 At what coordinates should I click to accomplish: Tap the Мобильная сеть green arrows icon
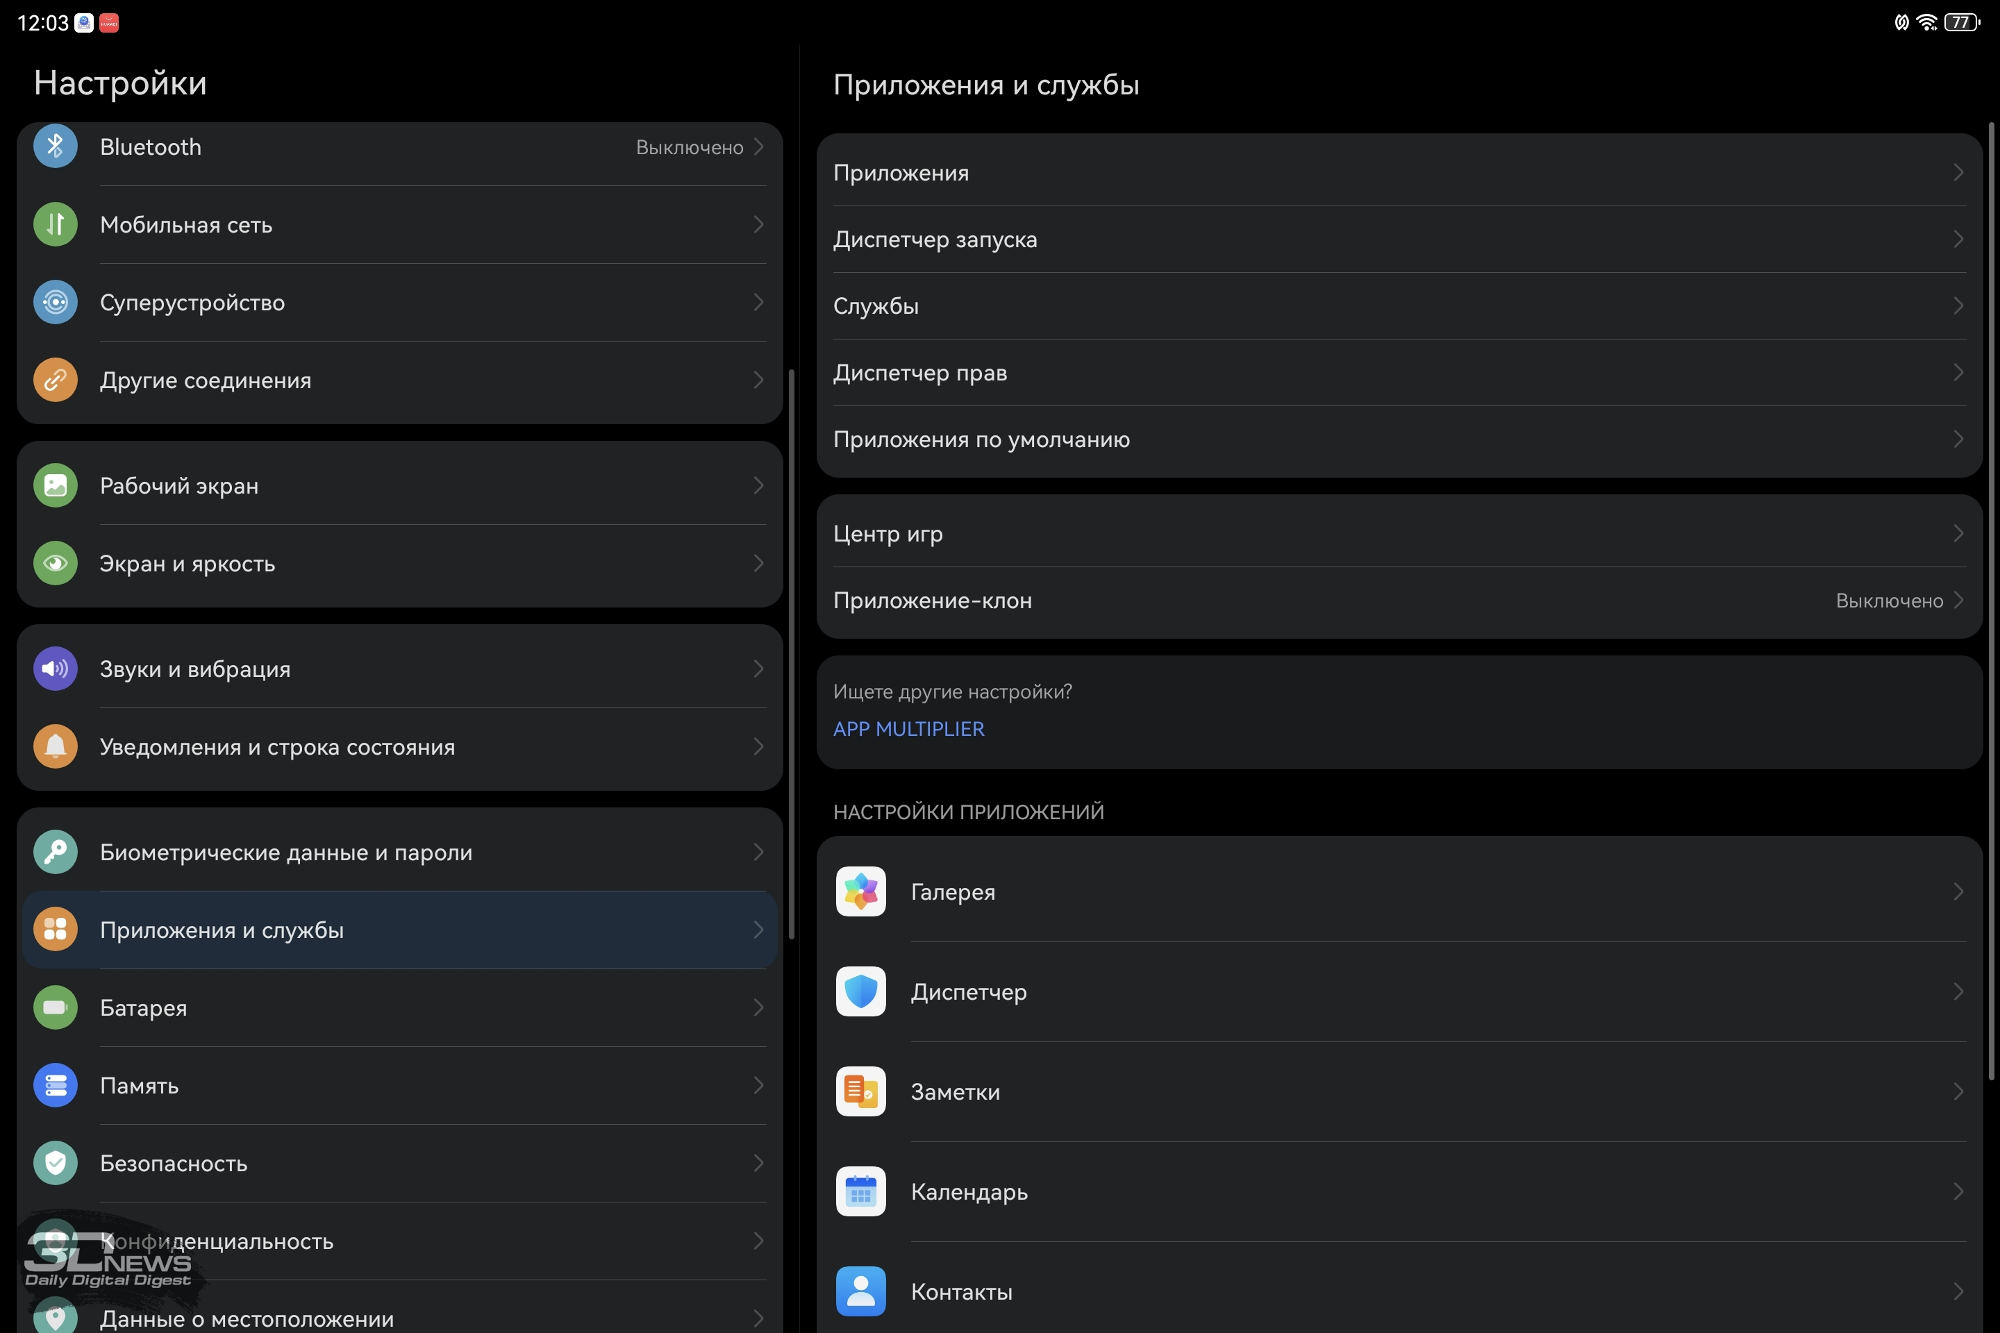pos(56,224)
